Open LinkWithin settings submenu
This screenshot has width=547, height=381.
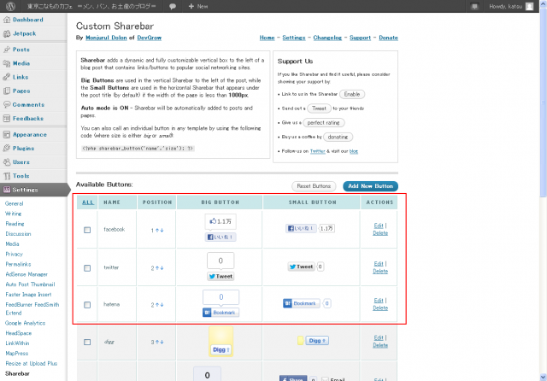click(x=17, y=343)
